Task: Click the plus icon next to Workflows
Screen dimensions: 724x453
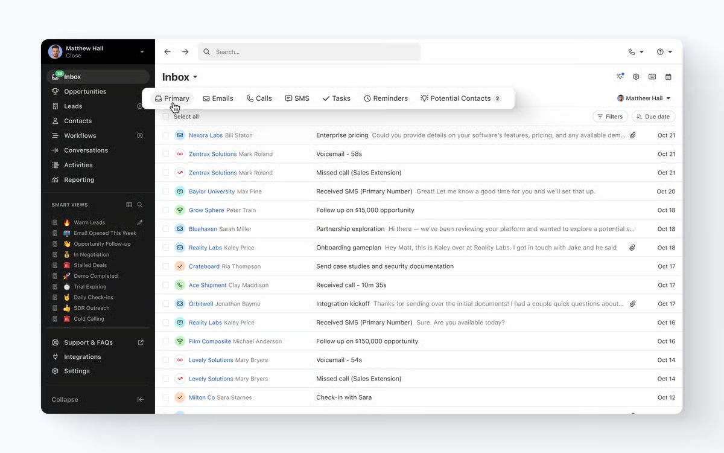Action: pos(140,136)
